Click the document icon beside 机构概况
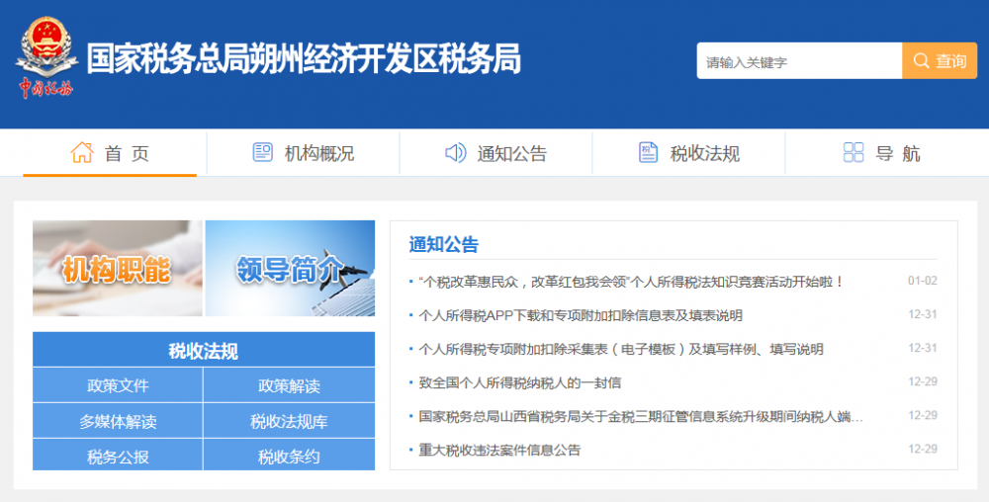 coord(262,153)
